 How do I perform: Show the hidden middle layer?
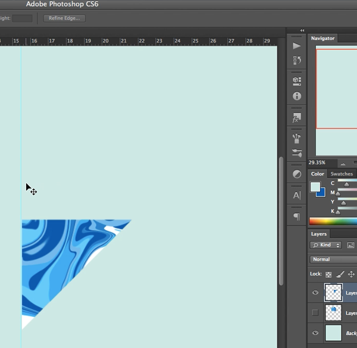click(x=315, y=312)
